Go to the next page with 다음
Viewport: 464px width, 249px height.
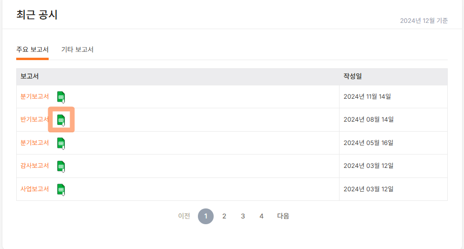pos(283,216)
